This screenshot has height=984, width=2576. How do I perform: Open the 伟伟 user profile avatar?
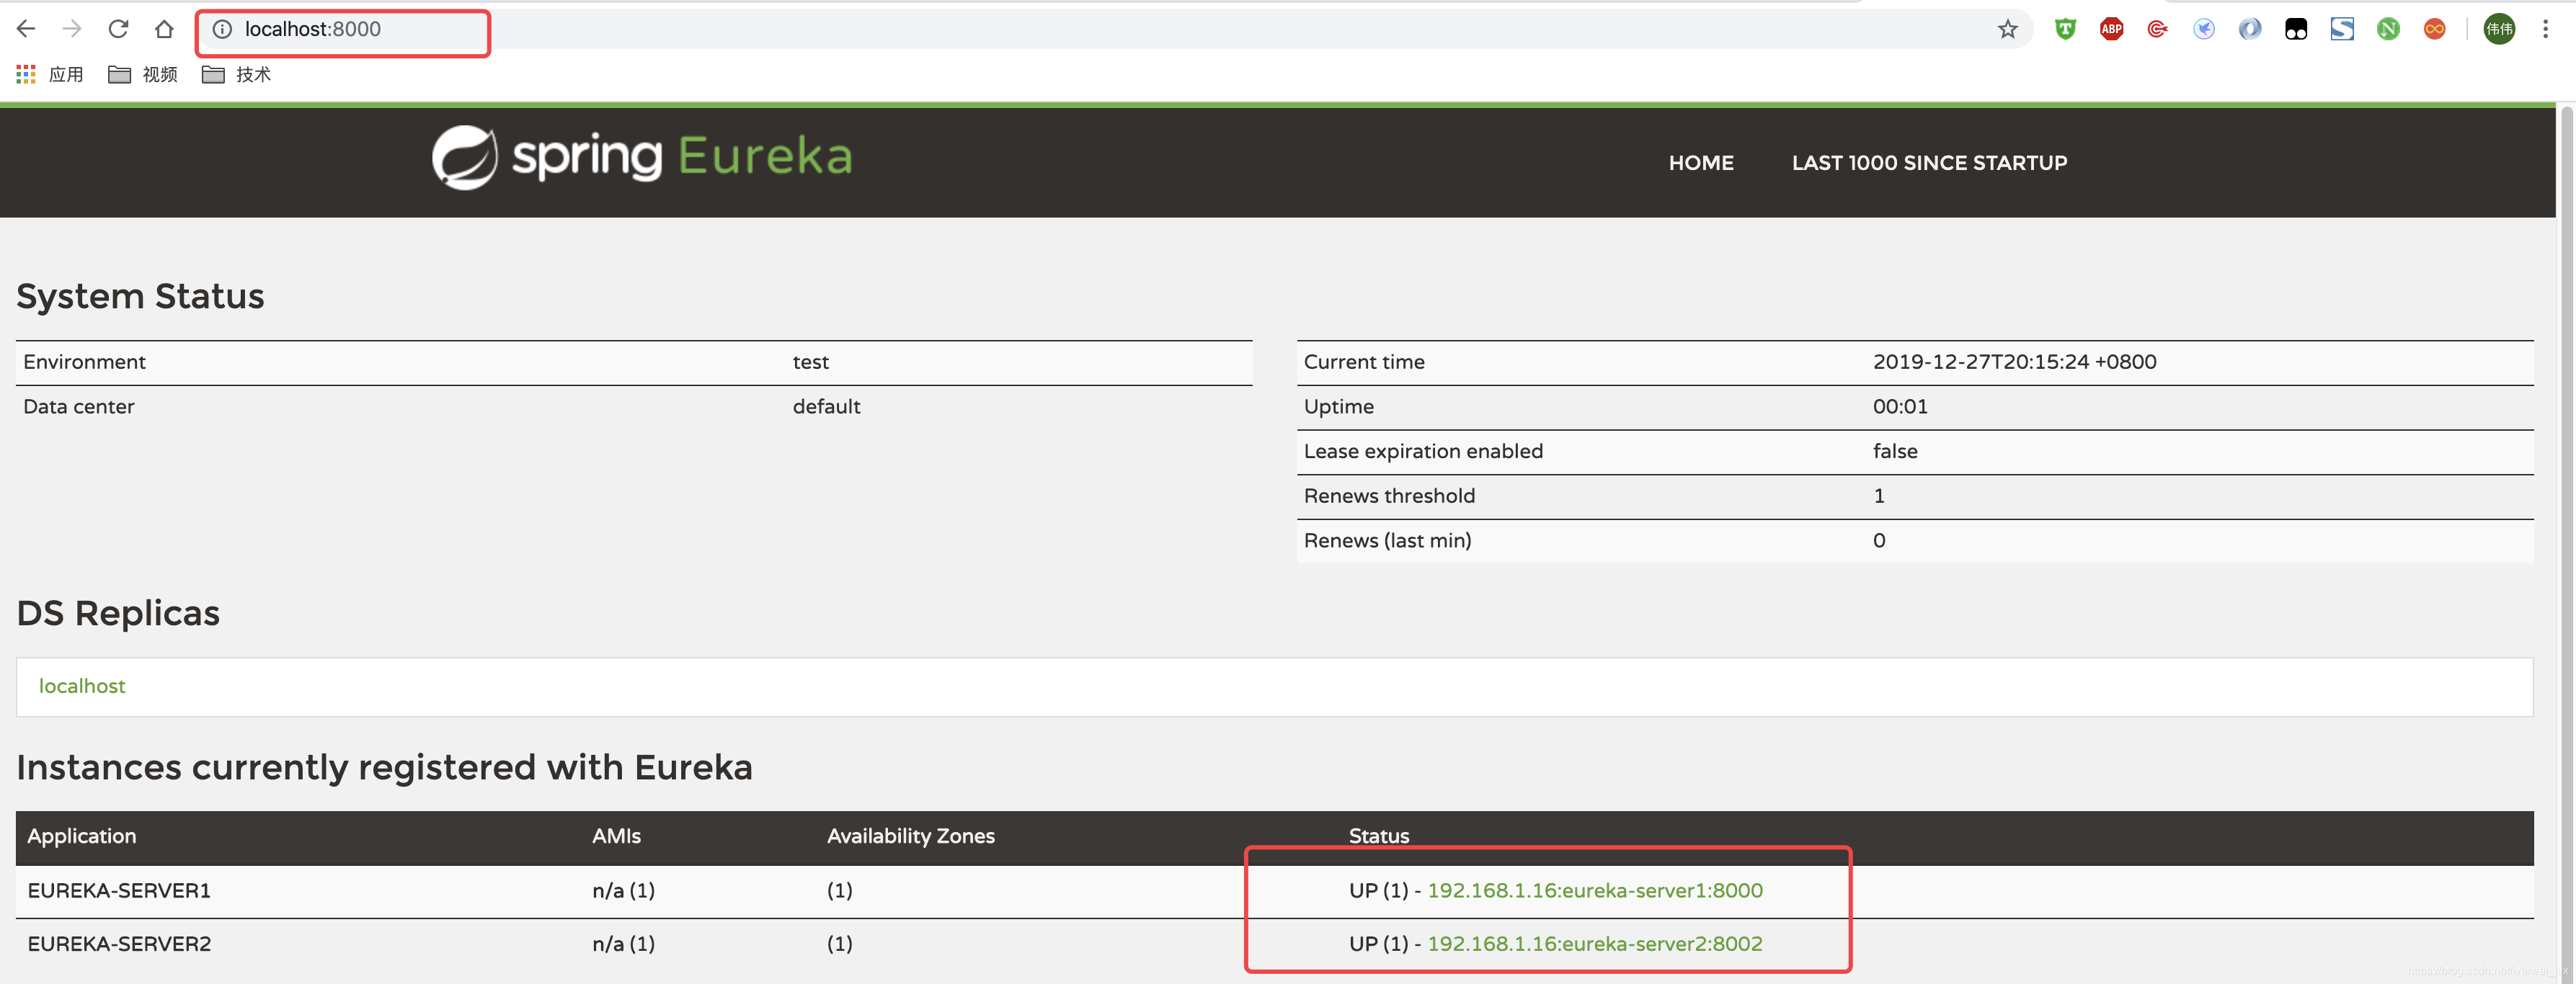pos(2499,29)
